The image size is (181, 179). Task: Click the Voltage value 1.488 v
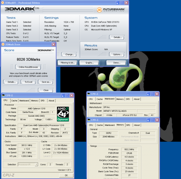(x=49, y=119)
